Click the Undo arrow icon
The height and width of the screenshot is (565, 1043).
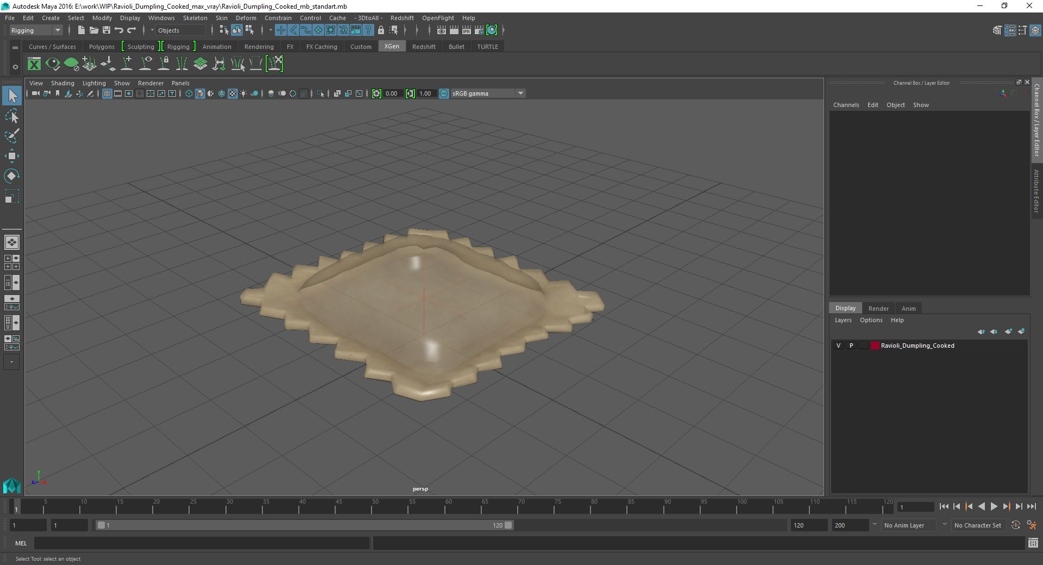[119, 30]
